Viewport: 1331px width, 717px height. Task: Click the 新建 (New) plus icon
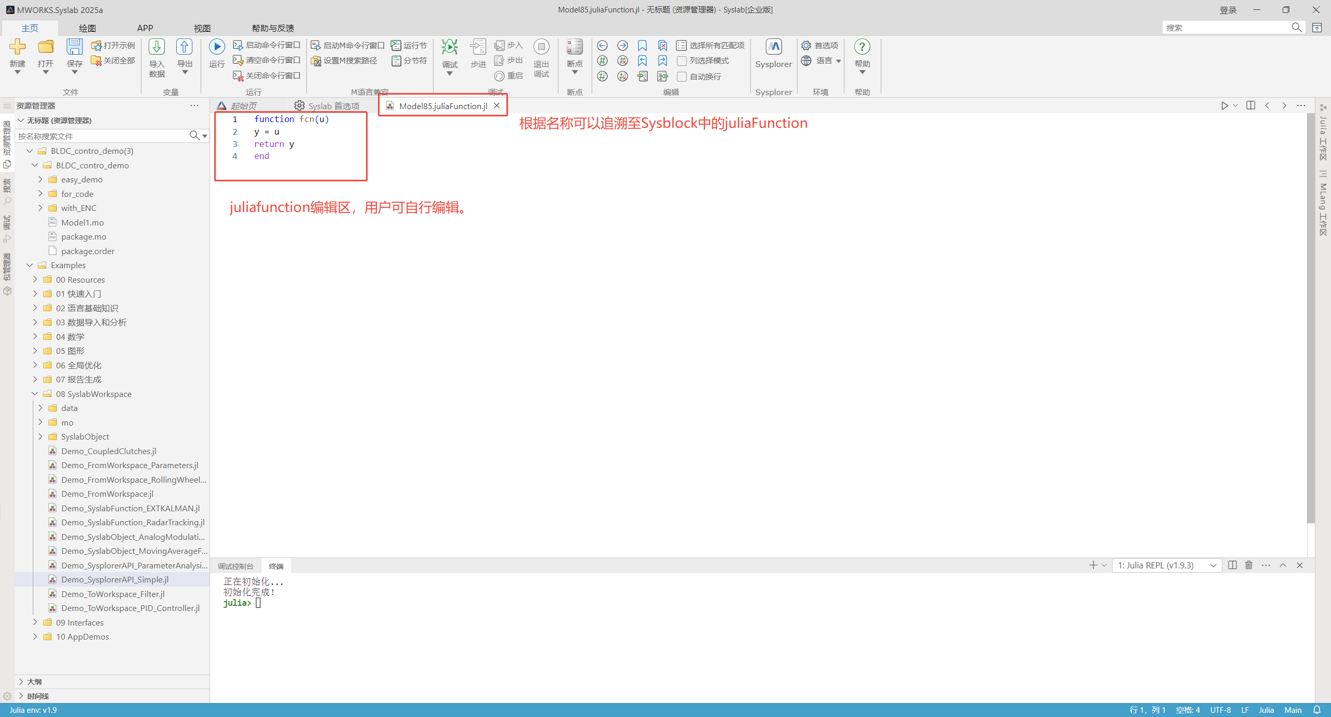click(17, 47)
